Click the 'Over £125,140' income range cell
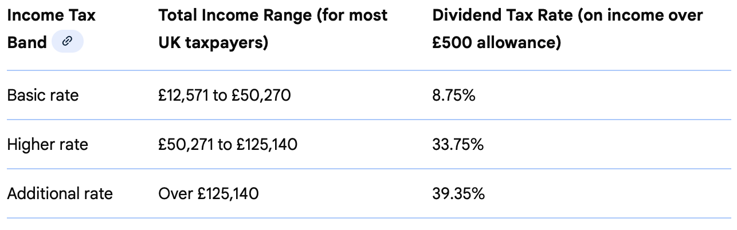The height and width of the screenshot is (230, 737). tap(208, 194)
